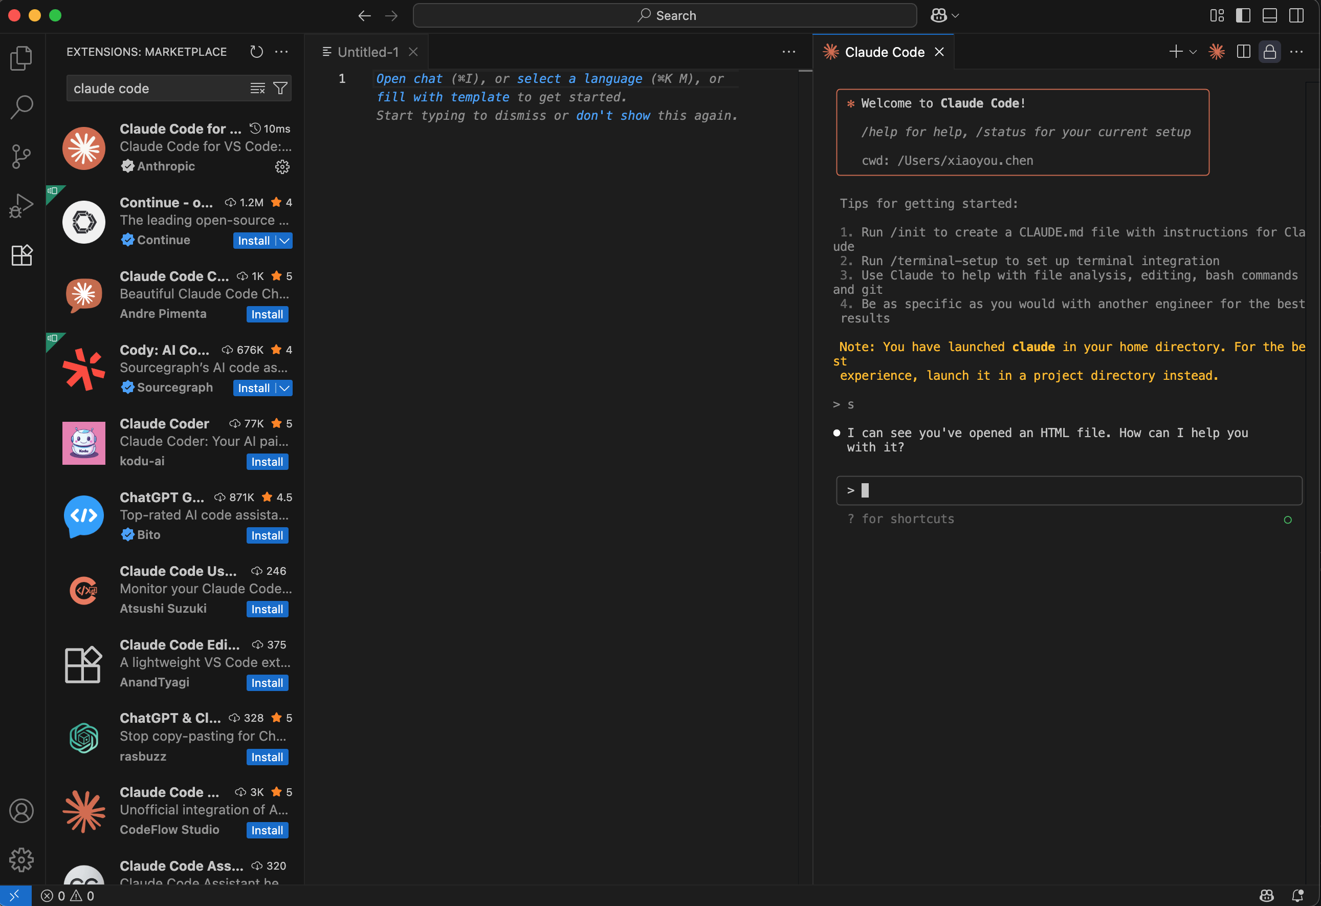Click the 'fill with template' link

click(442, 97)
